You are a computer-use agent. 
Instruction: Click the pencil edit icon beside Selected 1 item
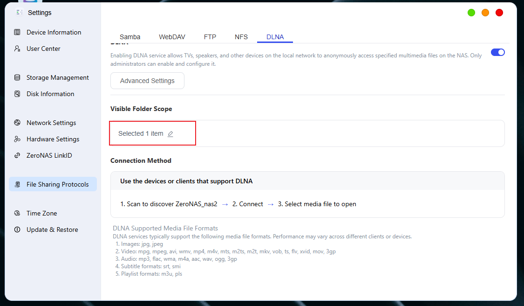click(x=170, y=134)
